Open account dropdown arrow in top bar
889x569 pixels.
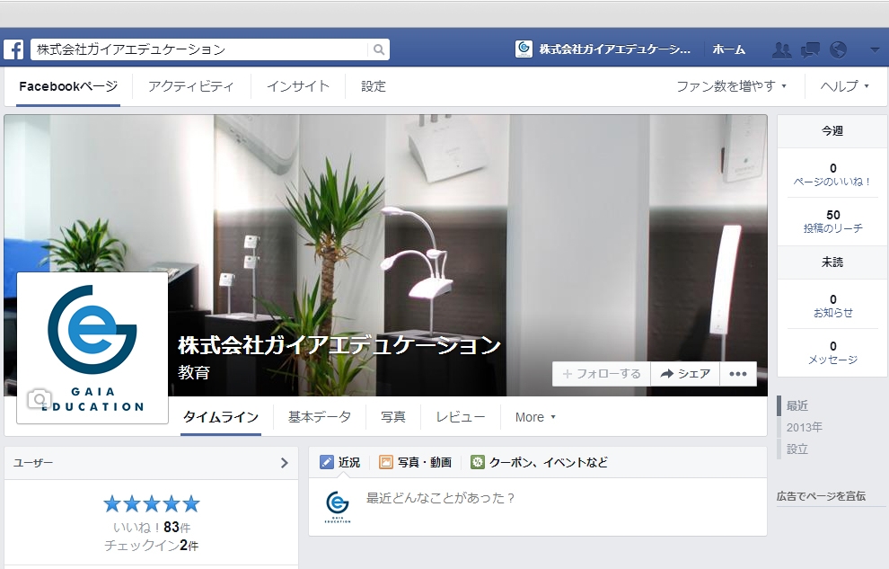[875, 50]
